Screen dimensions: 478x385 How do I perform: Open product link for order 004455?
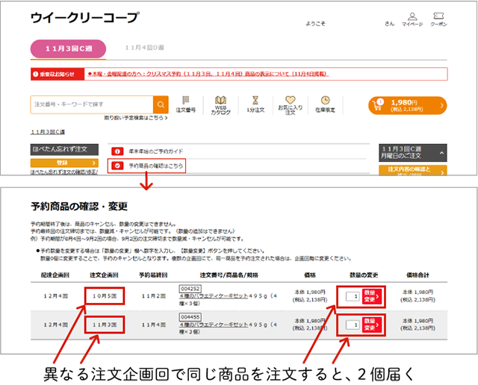point(214,325)
